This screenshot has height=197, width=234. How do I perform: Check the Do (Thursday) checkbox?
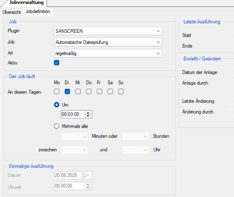[x=89, y=92]
